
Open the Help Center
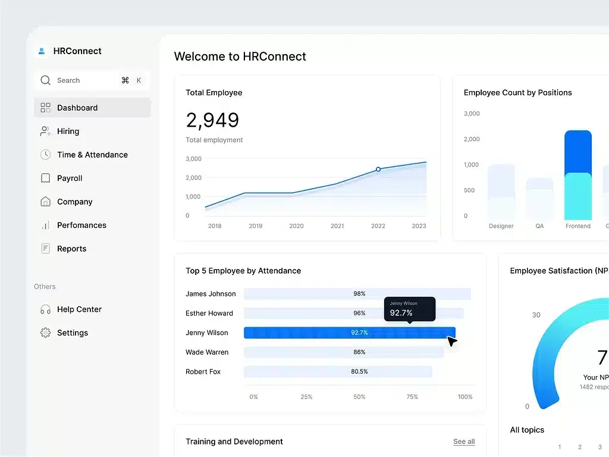click(92, 309)
